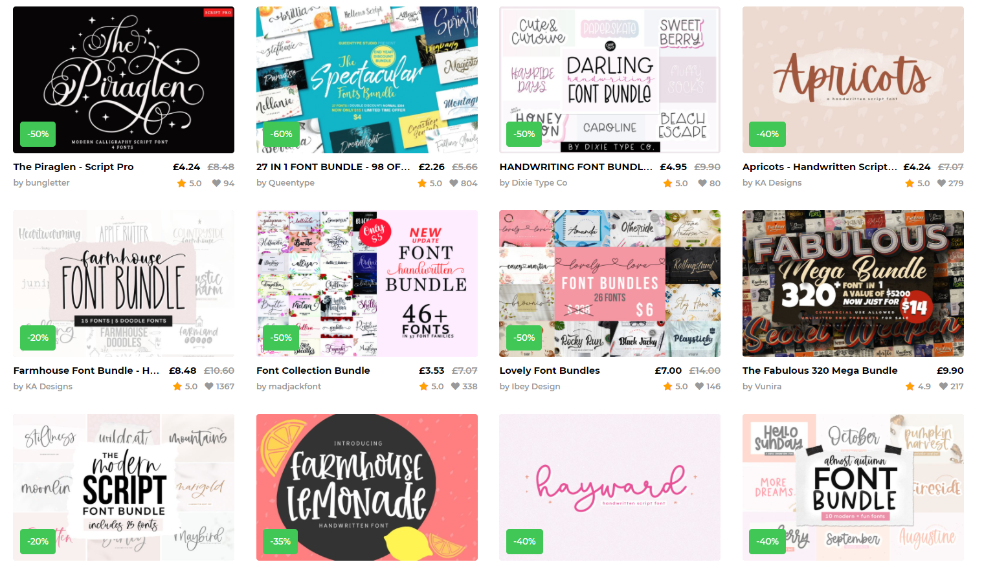984x562 pixels.
Task: Click the heart icon for The Piraglen font
Action: tap(216, 183)
